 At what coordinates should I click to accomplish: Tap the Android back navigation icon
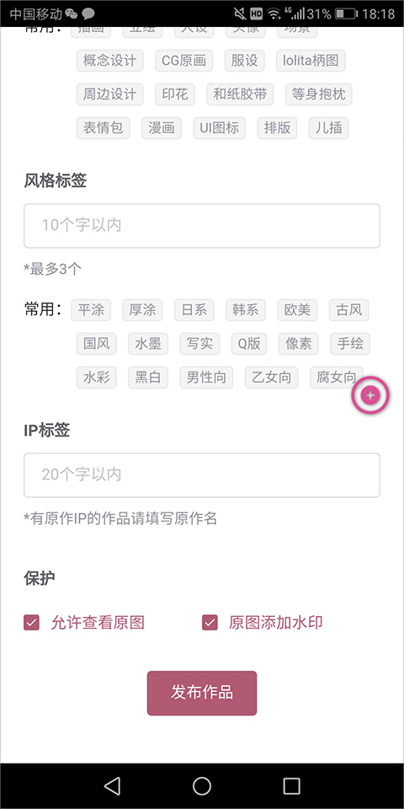click(x=112, y=785)
